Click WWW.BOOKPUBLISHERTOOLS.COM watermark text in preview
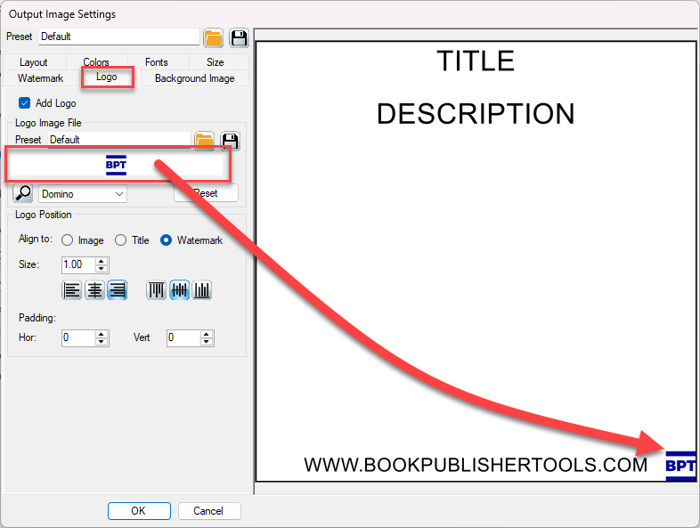Image resolution: width=700 pixels, height=528 pixels. tap(476, 465)
